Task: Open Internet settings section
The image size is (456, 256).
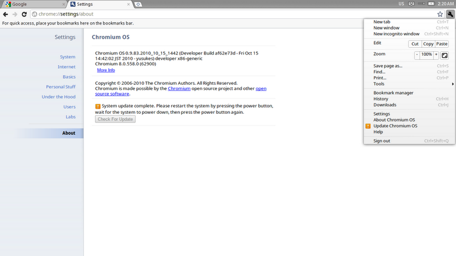Action: tap(66, 67)
